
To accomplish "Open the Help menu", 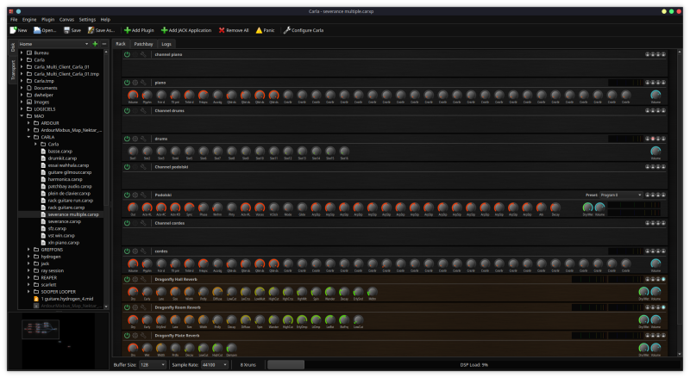I will click(105, 19).
